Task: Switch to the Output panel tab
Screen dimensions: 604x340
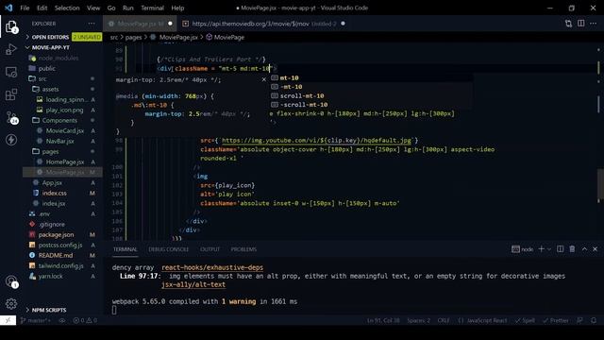Action: click(x=210, y=249)
